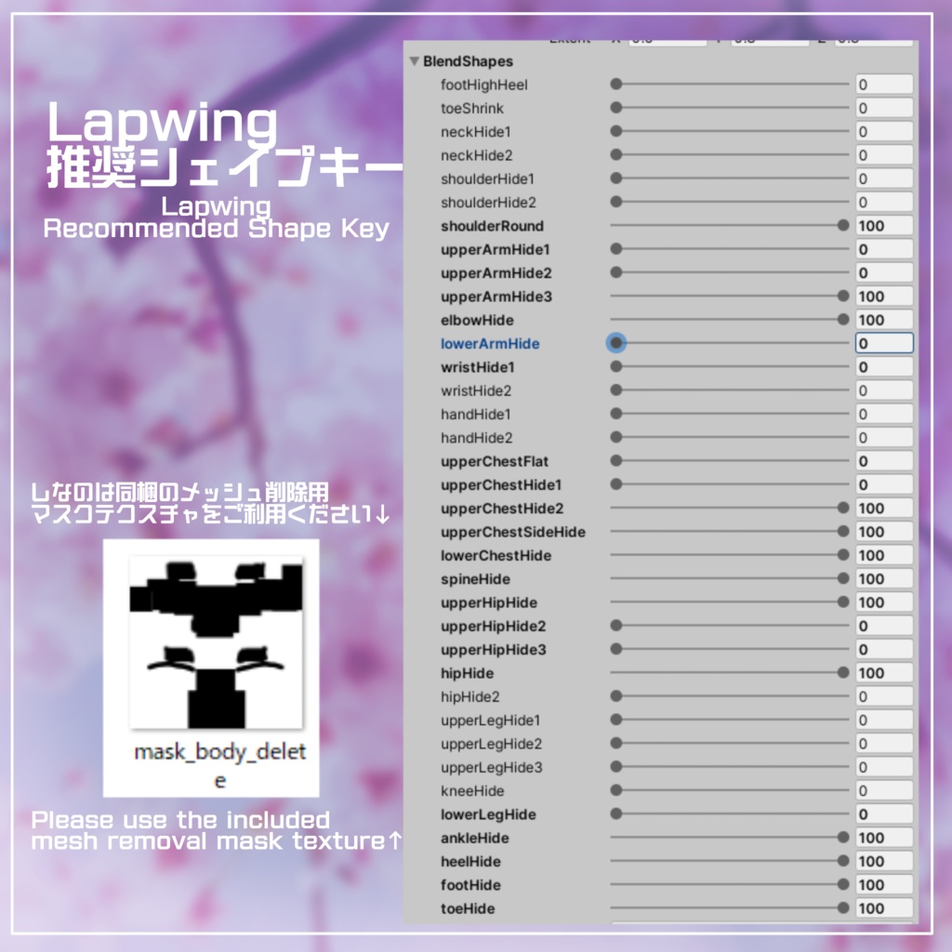Click the kneeHide value field
The width and height of the screenshot is (952, 952).
click(x=883, y=790)
